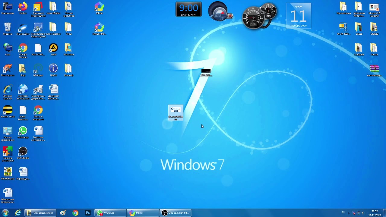
Task: Click the RU language indicator
Action: coord(343,212)
